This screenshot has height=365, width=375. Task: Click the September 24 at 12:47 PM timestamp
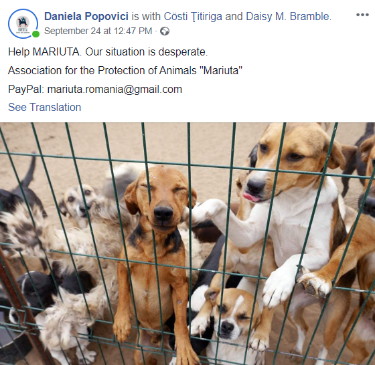point(98,31)
